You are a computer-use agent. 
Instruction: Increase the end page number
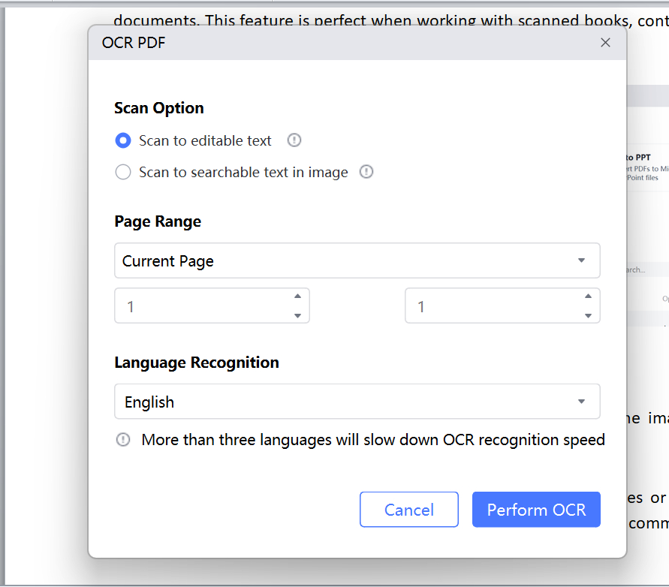click(588, 297)
